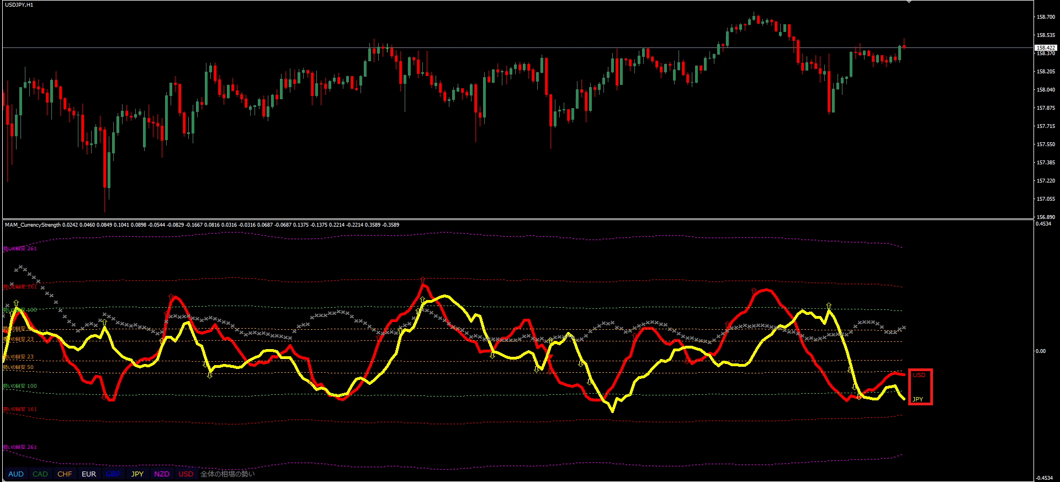The height and width of the screenshot is (482, 1060).
Task: Click the 158.205 price scale value
Action: click(x=1046, y=72)
